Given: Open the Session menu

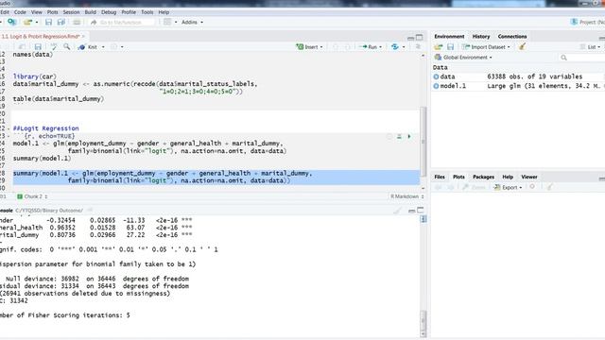Looking at the screenshot, I should (x=71, y=12).
